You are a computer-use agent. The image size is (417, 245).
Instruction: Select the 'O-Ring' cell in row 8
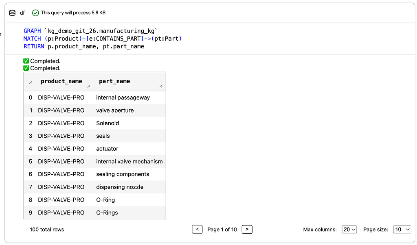105,199
